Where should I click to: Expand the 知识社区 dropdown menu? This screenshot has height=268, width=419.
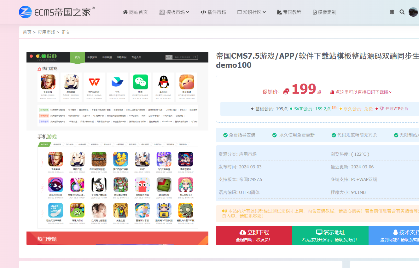pos(252,12)
